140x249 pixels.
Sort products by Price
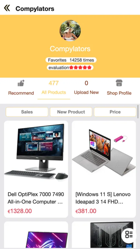click(x=115, y=112)
